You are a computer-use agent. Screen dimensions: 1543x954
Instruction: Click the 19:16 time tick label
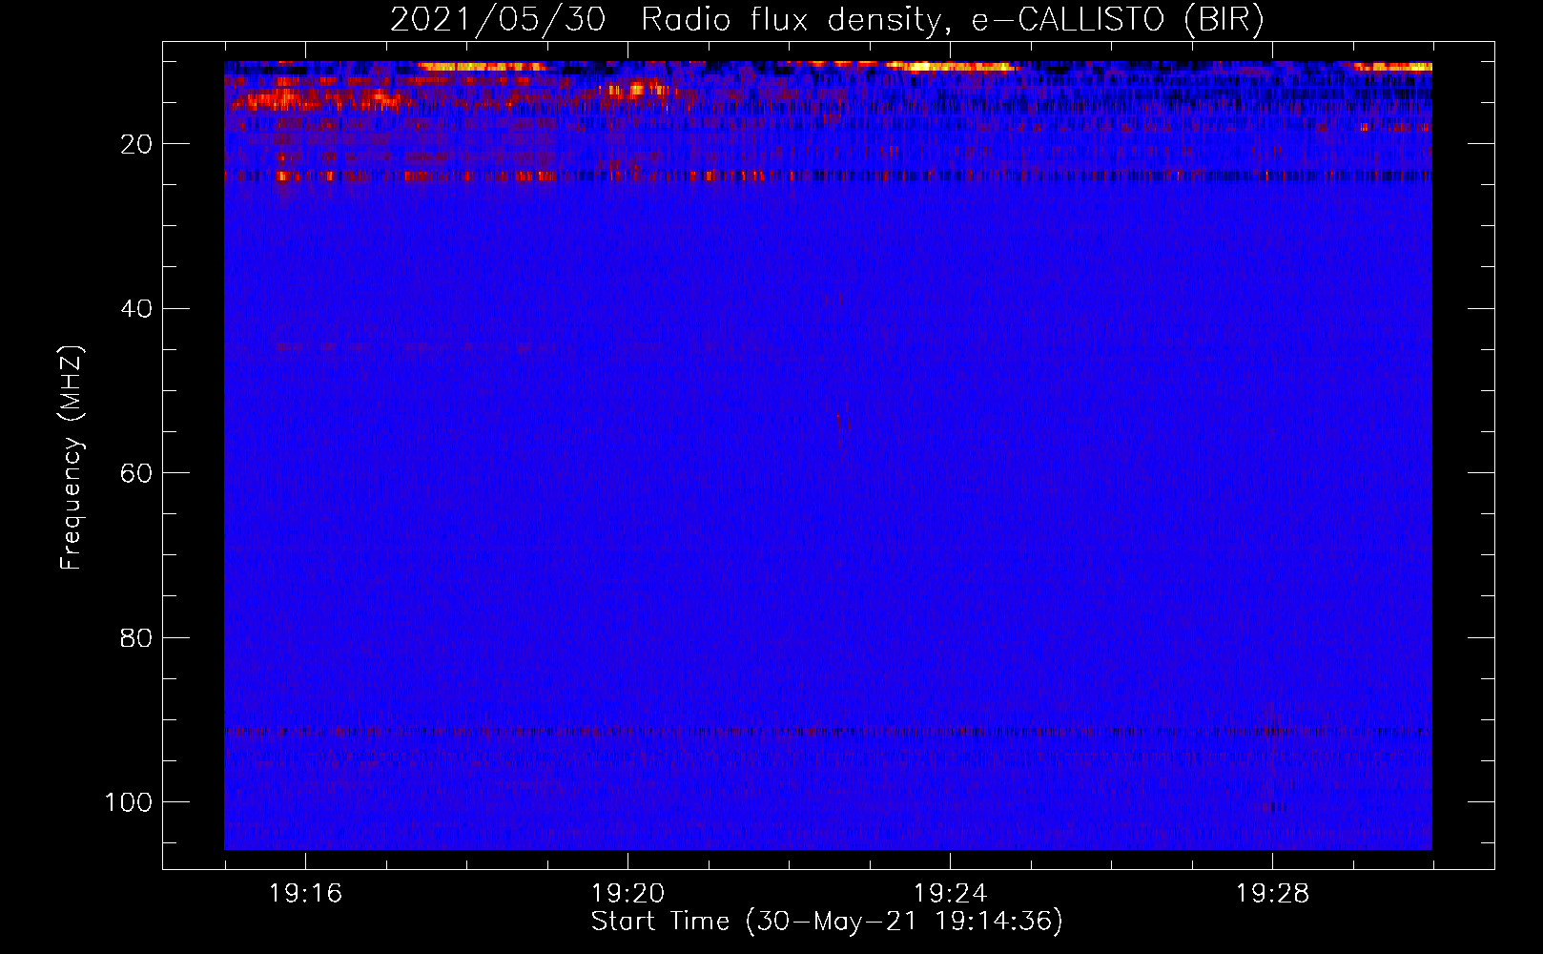coord(305,894)
